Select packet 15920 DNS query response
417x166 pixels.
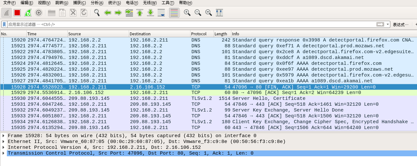(208, 40)
